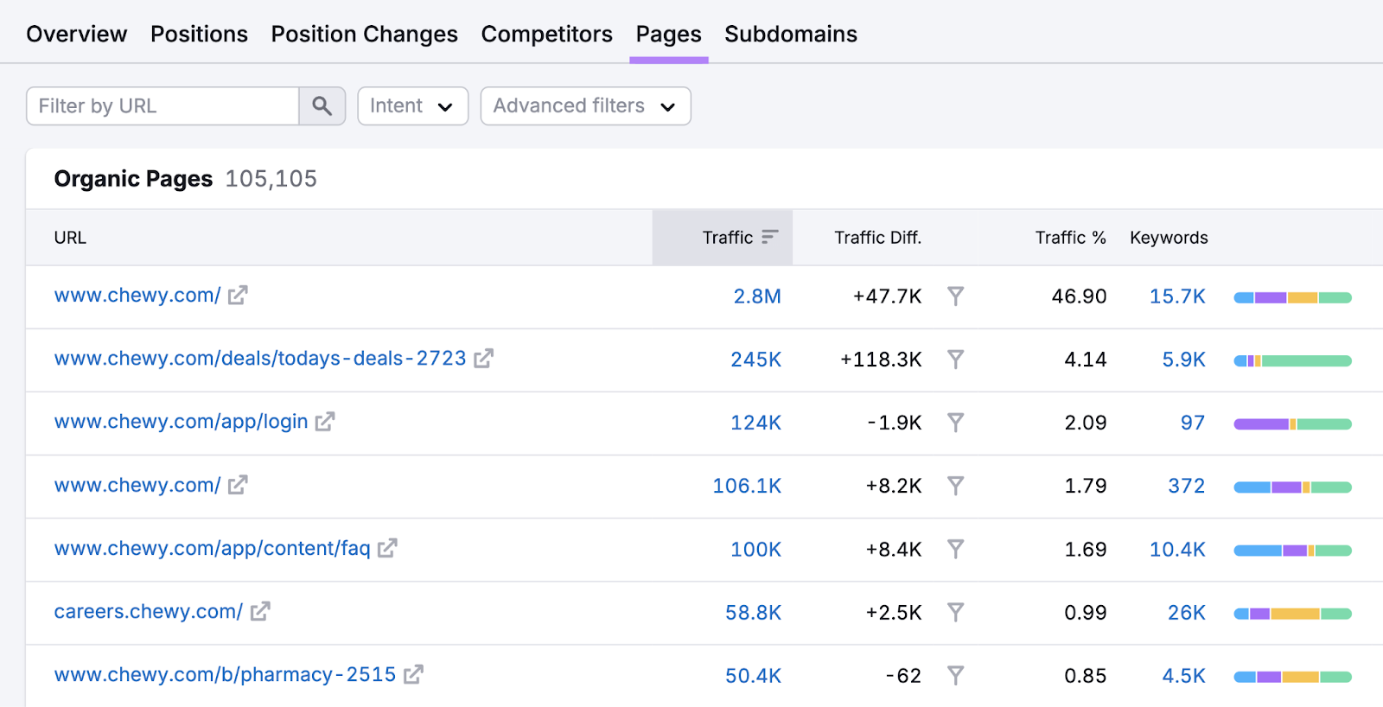Click the Traffic % column header
This screenshot has height=707, width=1383.
point(1070,238)
